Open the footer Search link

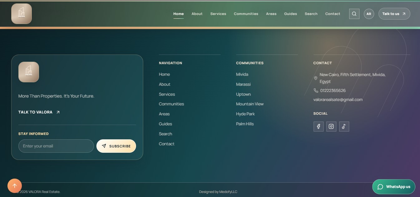tap(165, 134)
